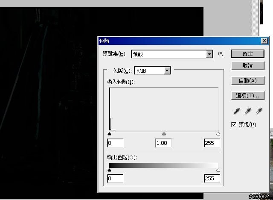
Task: Click the input highlight field 255
Action: coord(212,143)
